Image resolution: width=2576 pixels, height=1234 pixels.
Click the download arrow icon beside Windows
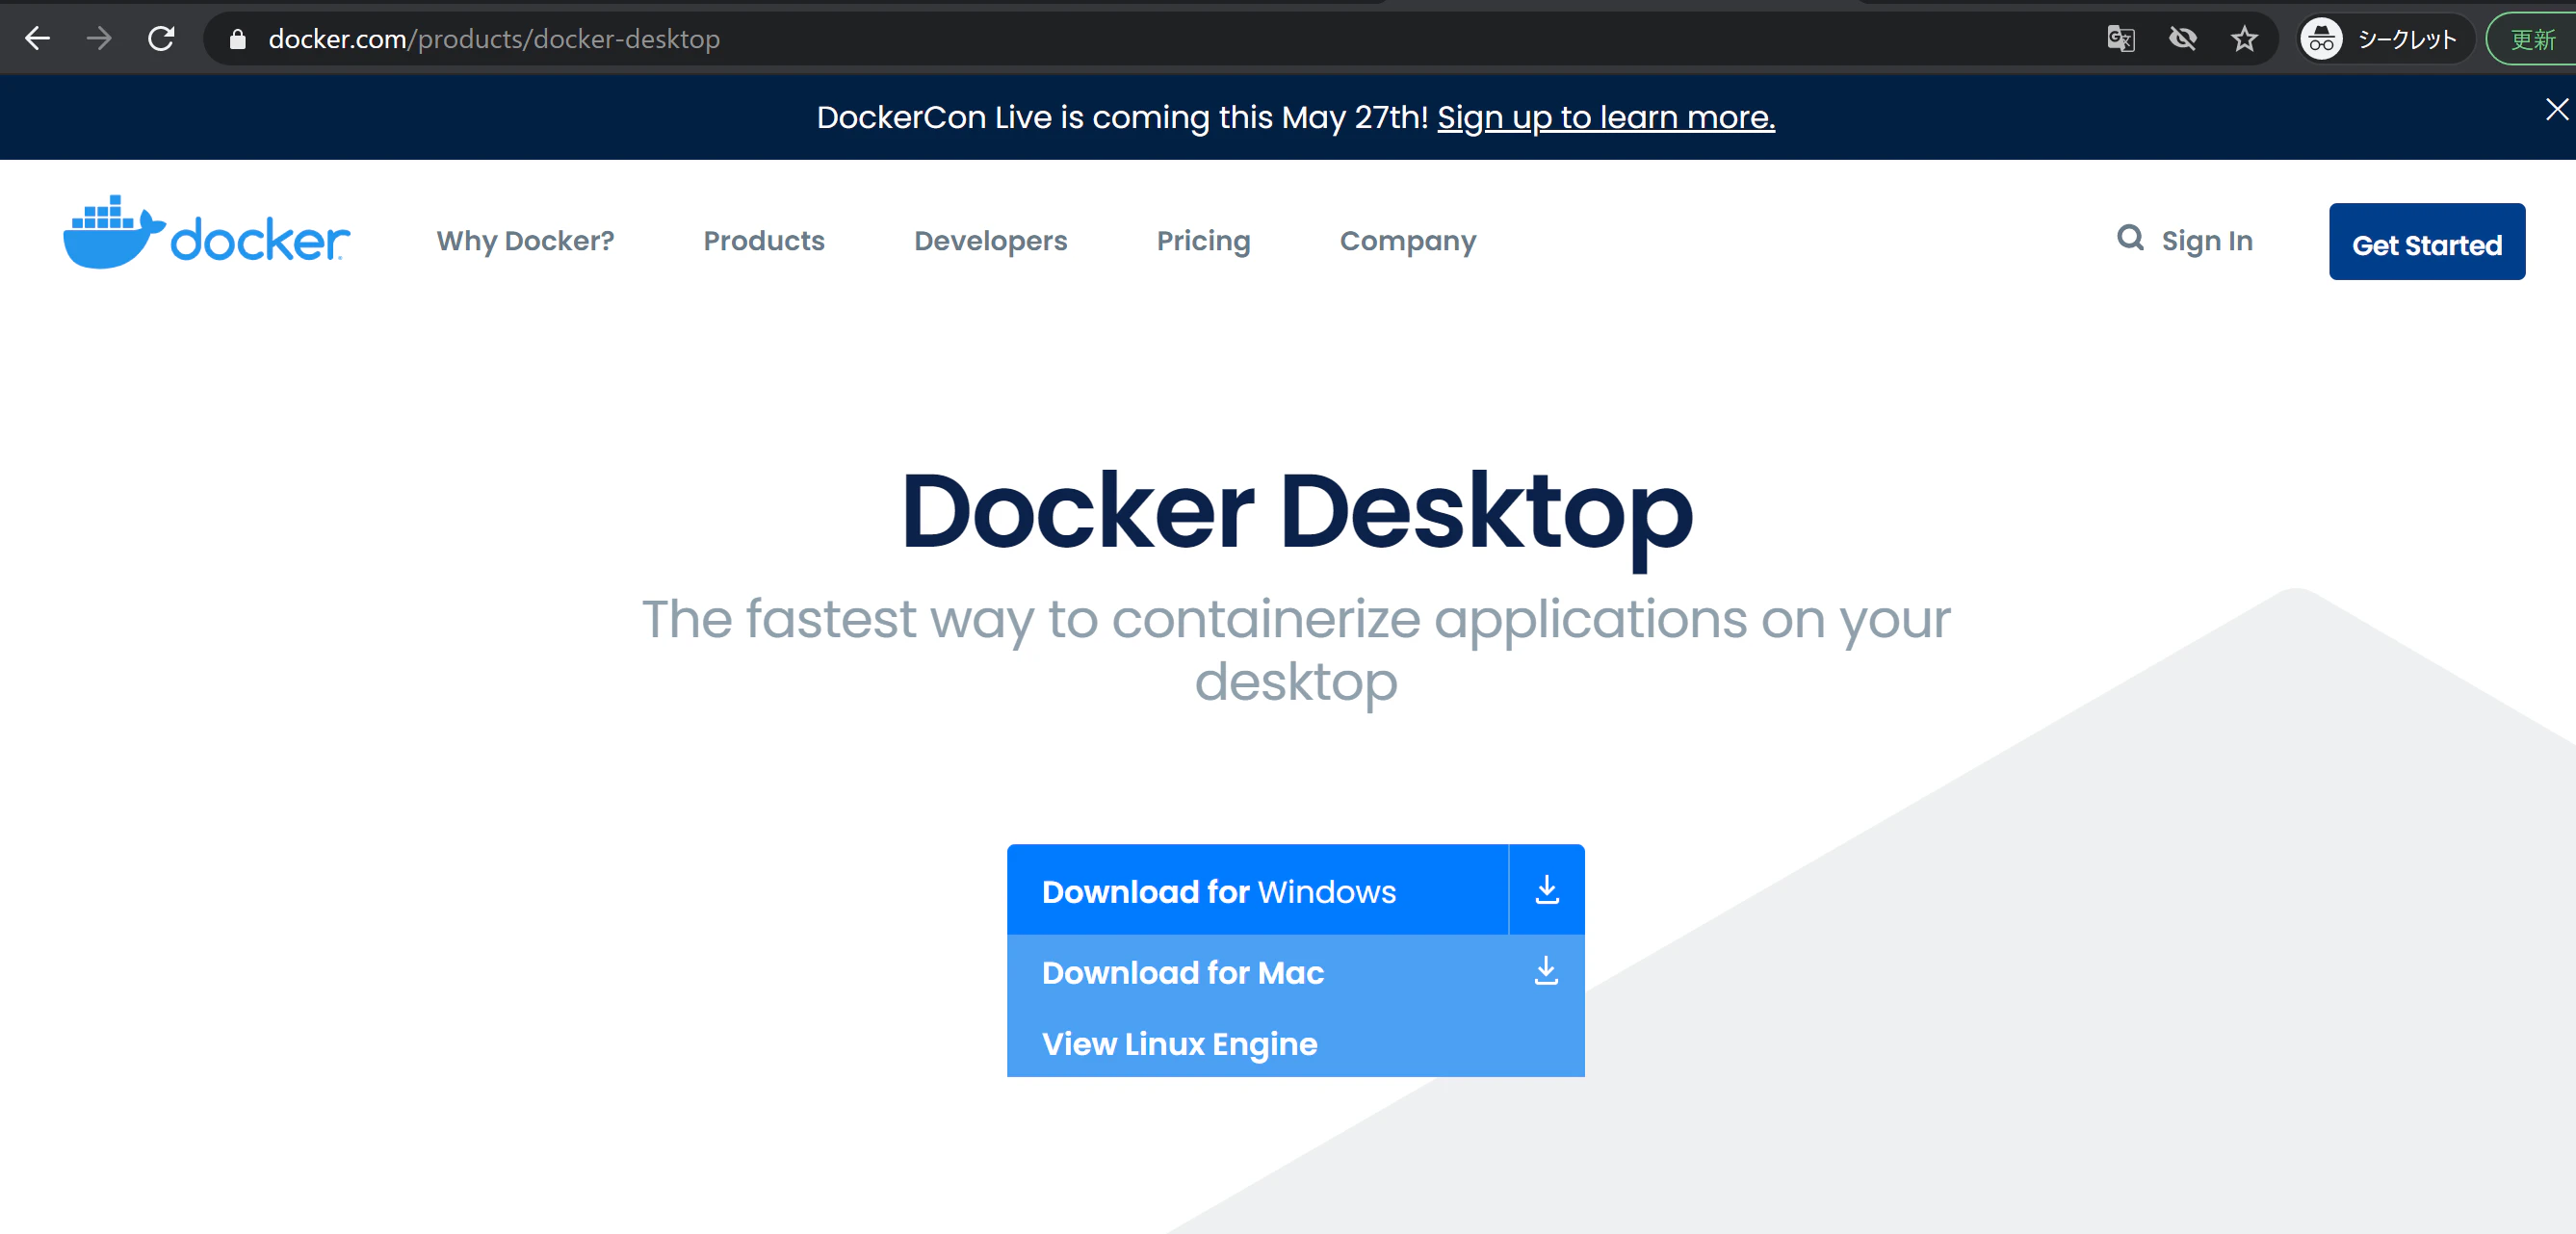(x=1546, y=889)
